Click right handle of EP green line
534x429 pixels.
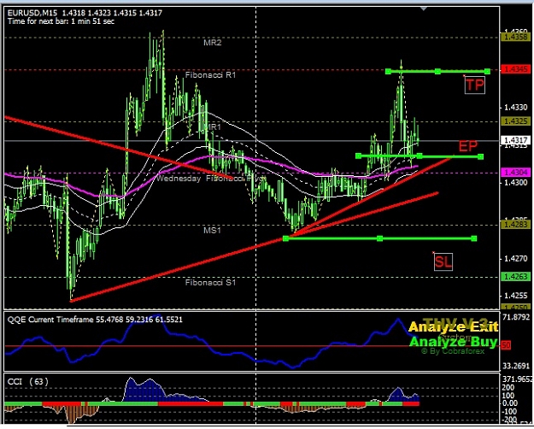click(x=480, y=156)
